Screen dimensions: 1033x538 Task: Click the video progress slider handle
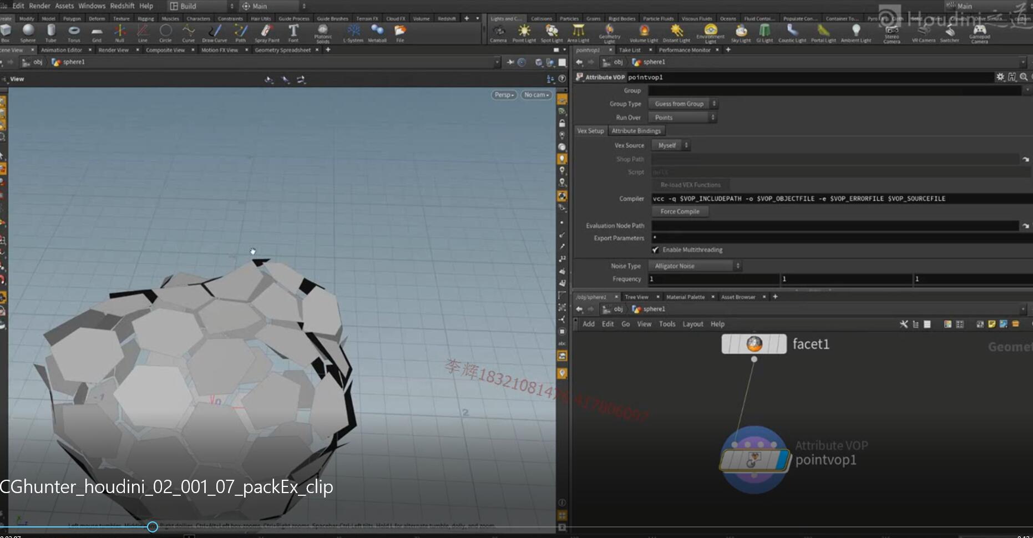[x=153, y=527]
